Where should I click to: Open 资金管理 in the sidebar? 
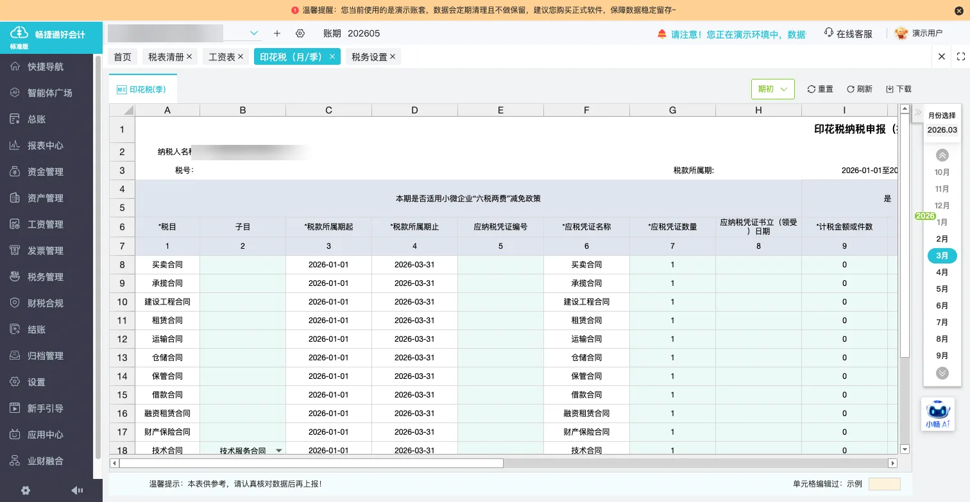pos(46,172)
